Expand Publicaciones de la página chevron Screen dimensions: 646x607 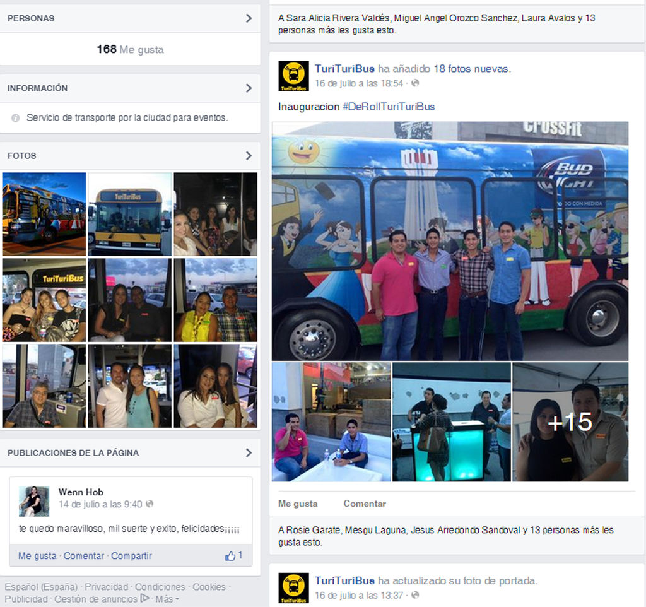(249, 452)
